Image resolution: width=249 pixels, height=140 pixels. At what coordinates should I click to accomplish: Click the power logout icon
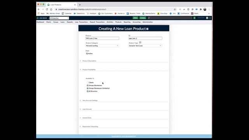[x=210, y=18]
